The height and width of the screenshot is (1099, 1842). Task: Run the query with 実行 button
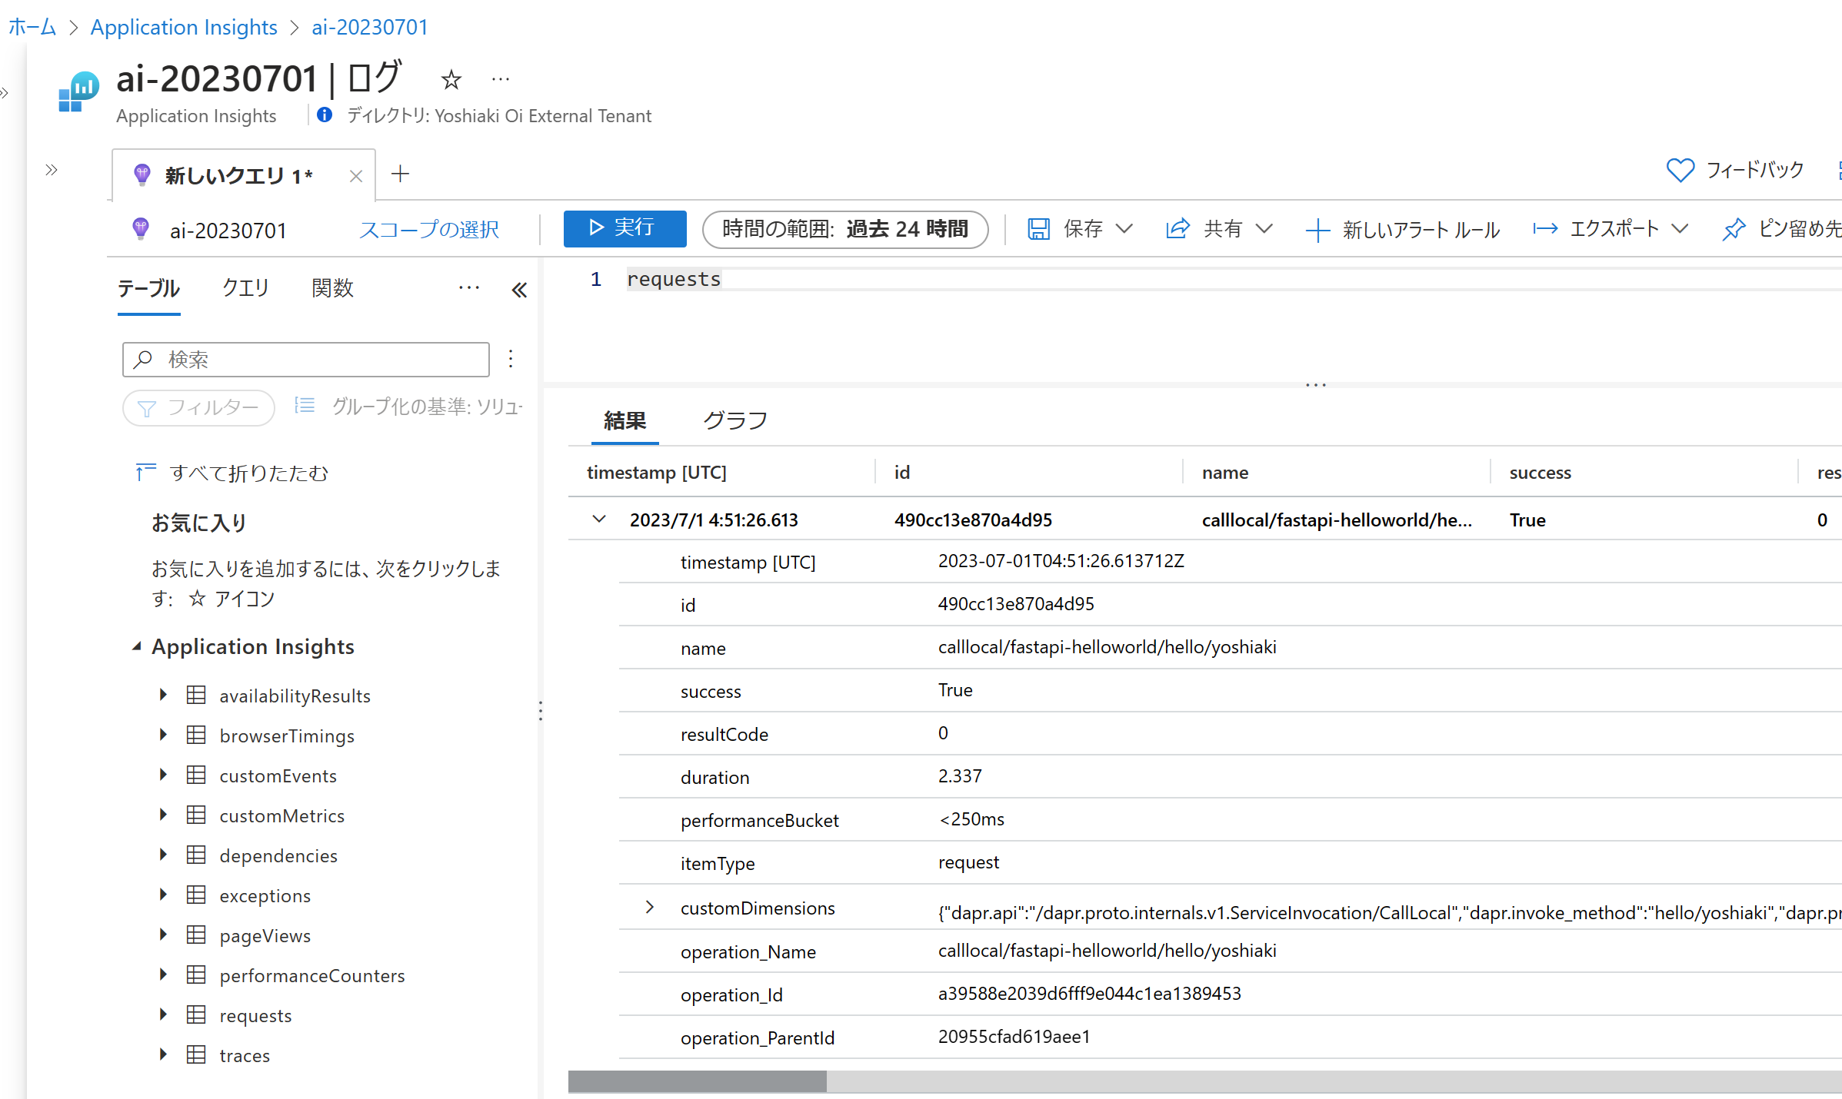(x=625, y=229)
